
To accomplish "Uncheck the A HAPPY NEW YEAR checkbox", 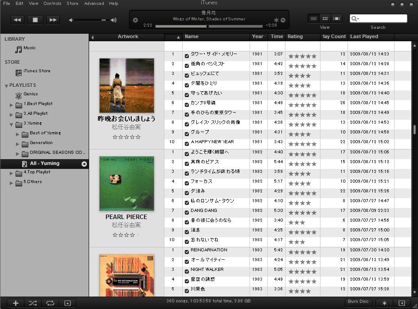I will coord(187,144).
